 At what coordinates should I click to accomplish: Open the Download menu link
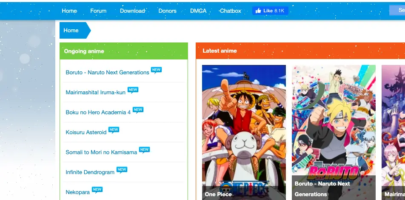(132, 11)
